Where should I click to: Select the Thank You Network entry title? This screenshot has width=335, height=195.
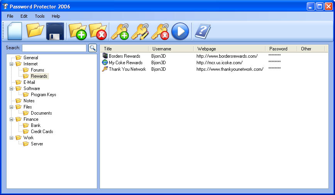(127, 69)
